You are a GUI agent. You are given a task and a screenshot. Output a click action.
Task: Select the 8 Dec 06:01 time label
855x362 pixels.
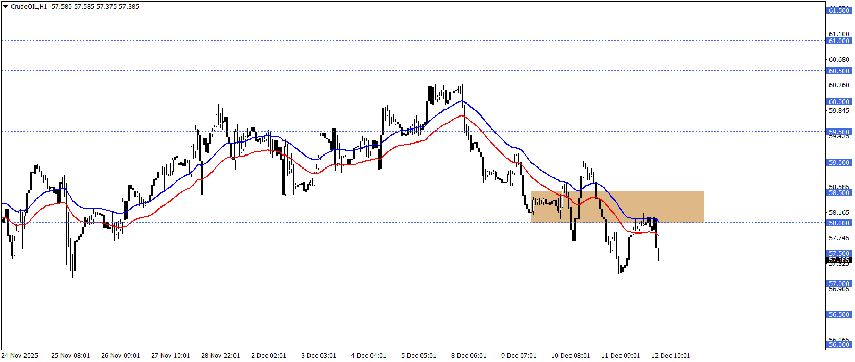[468, 356]
